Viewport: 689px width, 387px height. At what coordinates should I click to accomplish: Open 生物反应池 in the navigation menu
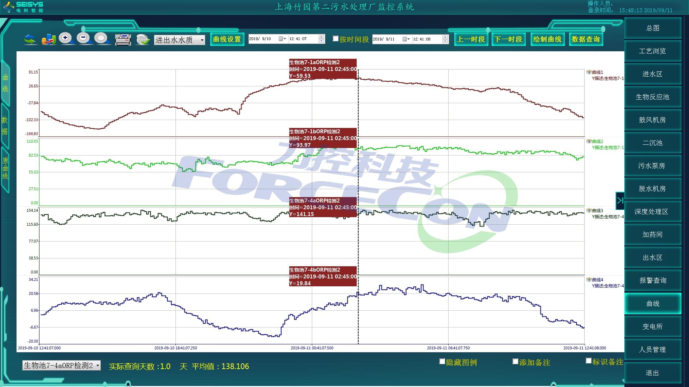(x=653, y=97)
